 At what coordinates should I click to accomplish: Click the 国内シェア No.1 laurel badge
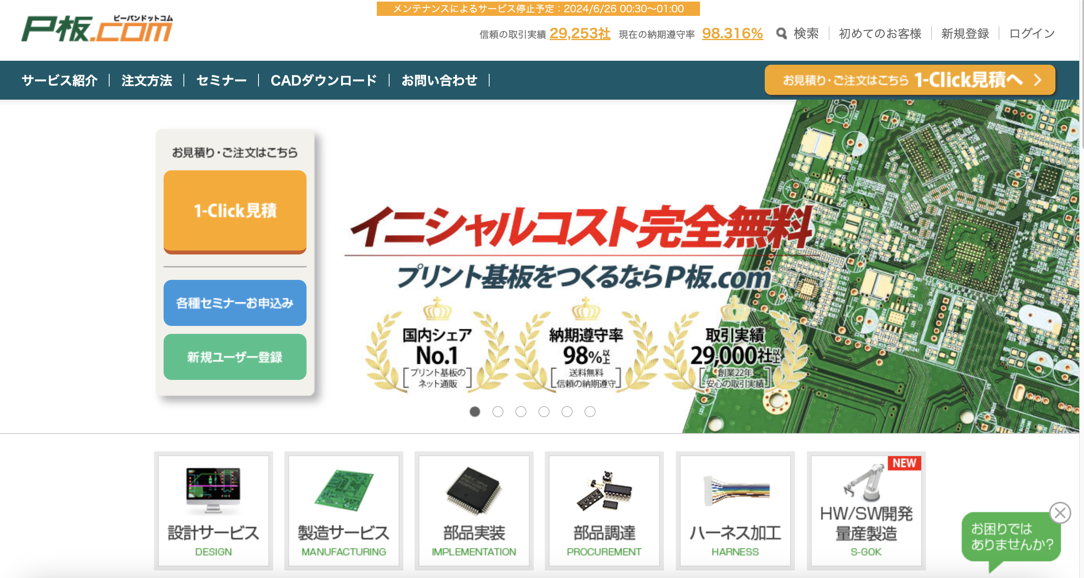[437, 346]
